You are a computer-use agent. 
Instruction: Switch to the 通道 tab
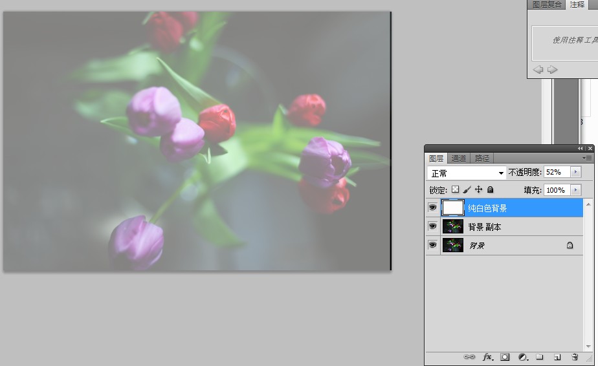tap(459, 158)
